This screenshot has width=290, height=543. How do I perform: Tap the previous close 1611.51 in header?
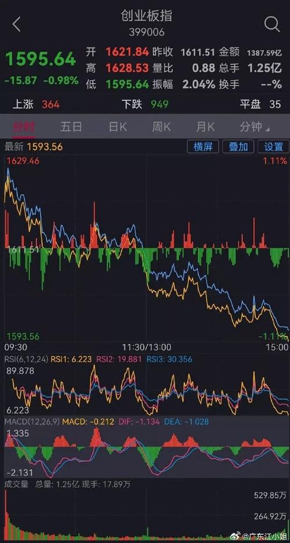coord(198,52)
